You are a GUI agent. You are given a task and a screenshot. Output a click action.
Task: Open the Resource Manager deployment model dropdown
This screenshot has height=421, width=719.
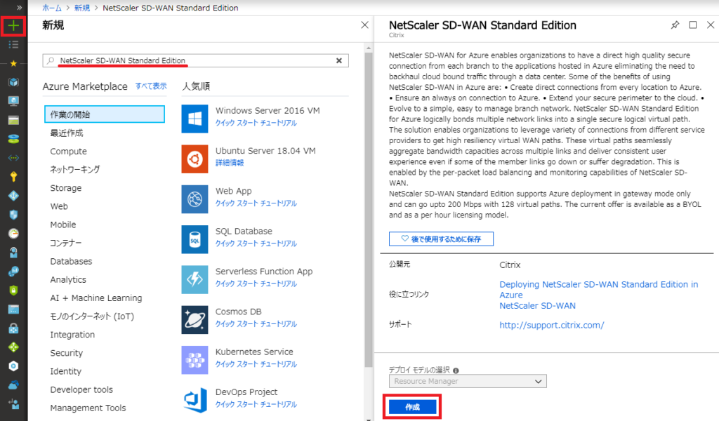(x=468, y=381)
